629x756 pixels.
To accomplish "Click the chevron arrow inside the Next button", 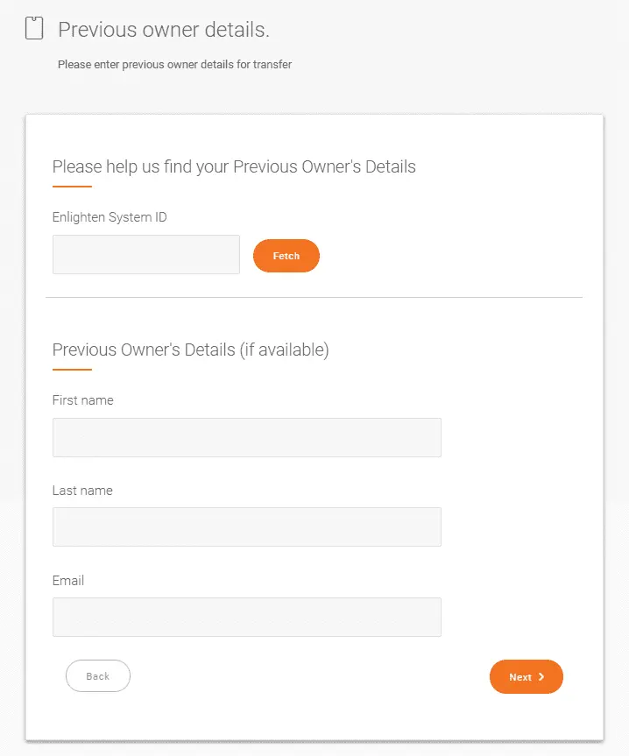I will (x=541, y=677).
